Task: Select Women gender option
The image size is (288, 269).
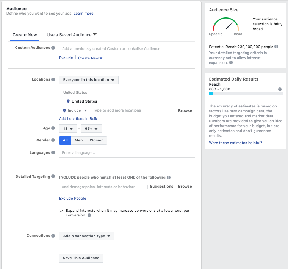Action: [97, 140]
